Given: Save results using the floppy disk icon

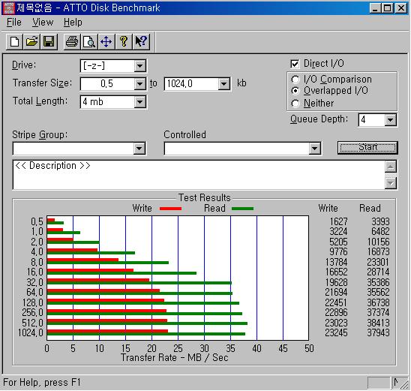Looking at the screenshot, I should point(49,41).
